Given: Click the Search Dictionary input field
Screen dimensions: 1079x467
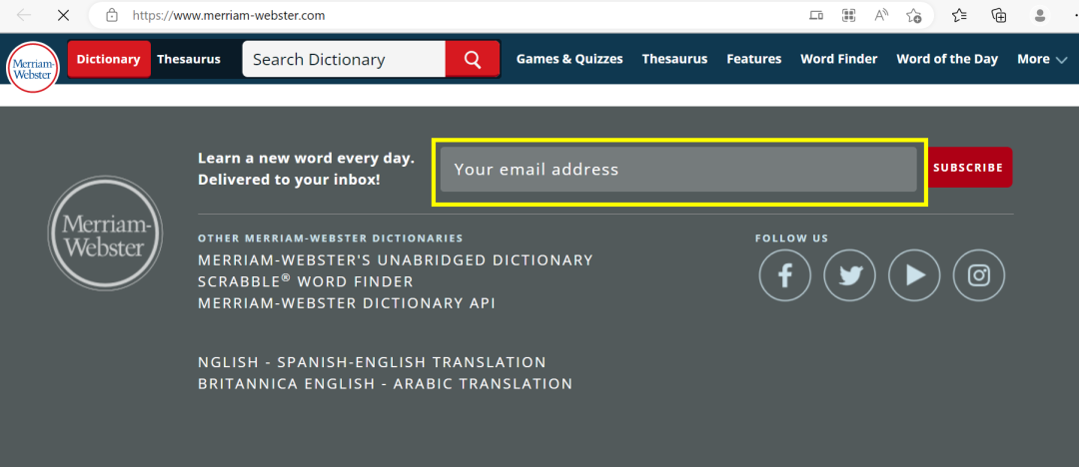Looking at the screenshot, I should pos(344,59).
